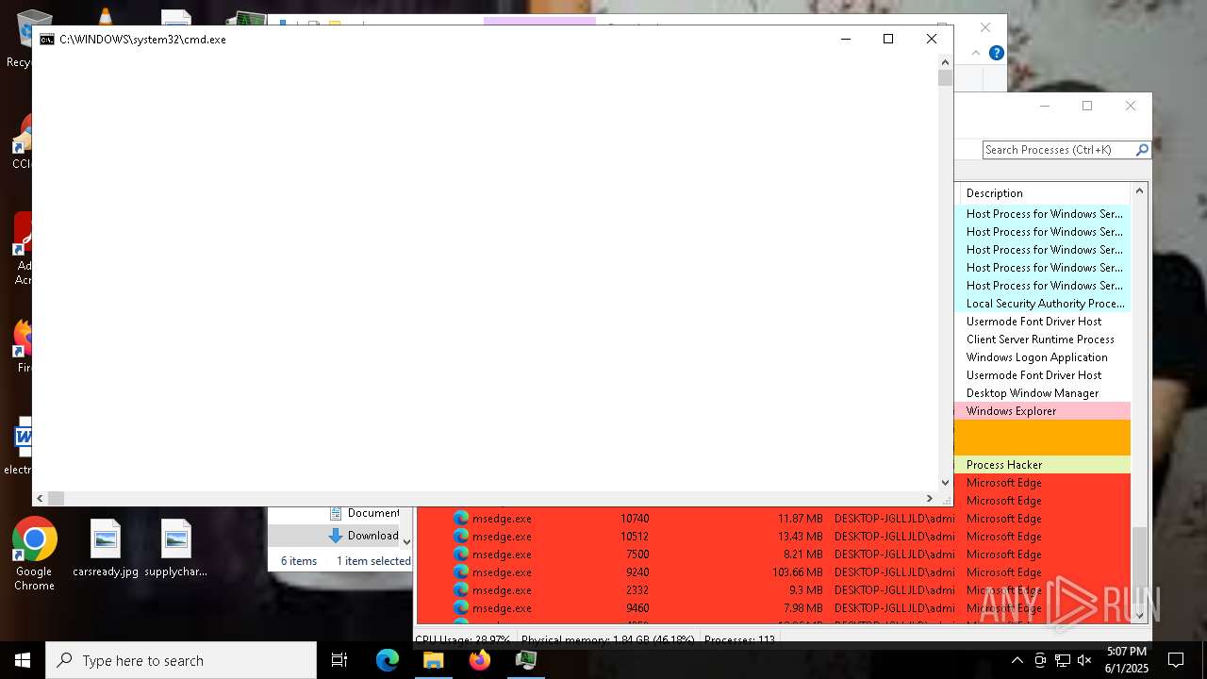
Task: Click cmd window vertical scrollbar up arrow
Action: [945, 62]
